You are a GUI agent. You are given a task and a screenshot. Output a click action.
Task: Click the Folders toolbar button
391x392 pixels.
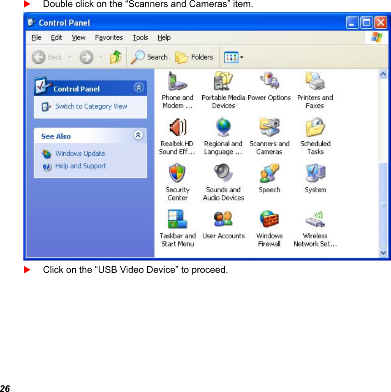194,57
